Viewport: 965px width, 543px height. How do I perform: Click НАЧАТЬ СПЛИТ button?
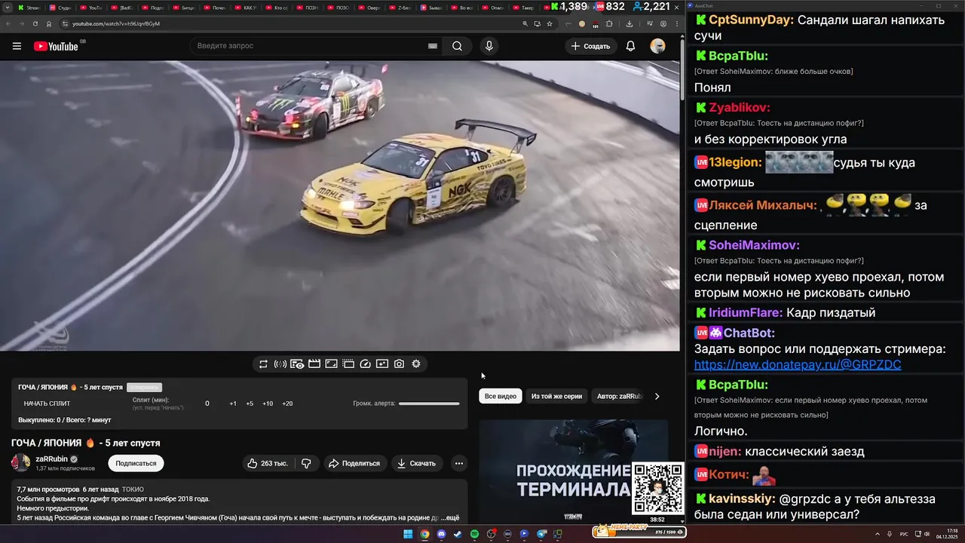pyautogui.click(x=47, y=403)
